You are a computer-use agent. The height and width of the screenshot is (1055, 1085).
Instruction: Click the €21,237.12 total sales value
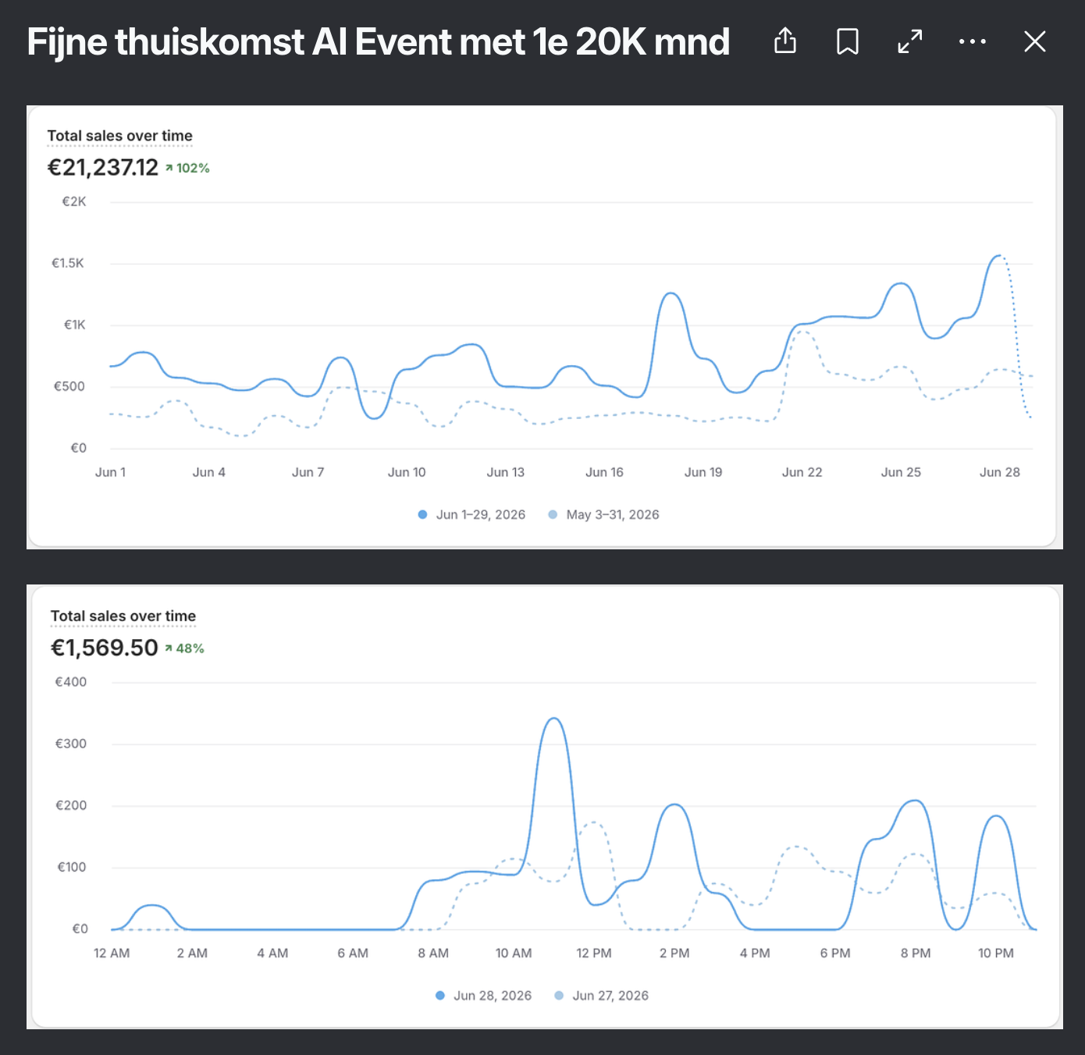[103, 168]
